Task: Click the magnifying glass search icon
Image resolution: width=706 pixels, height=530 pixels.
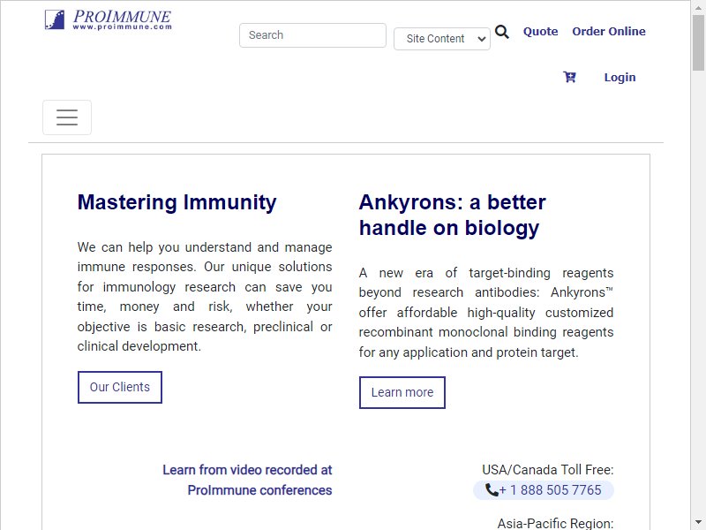Action: [x=502, y=32]
